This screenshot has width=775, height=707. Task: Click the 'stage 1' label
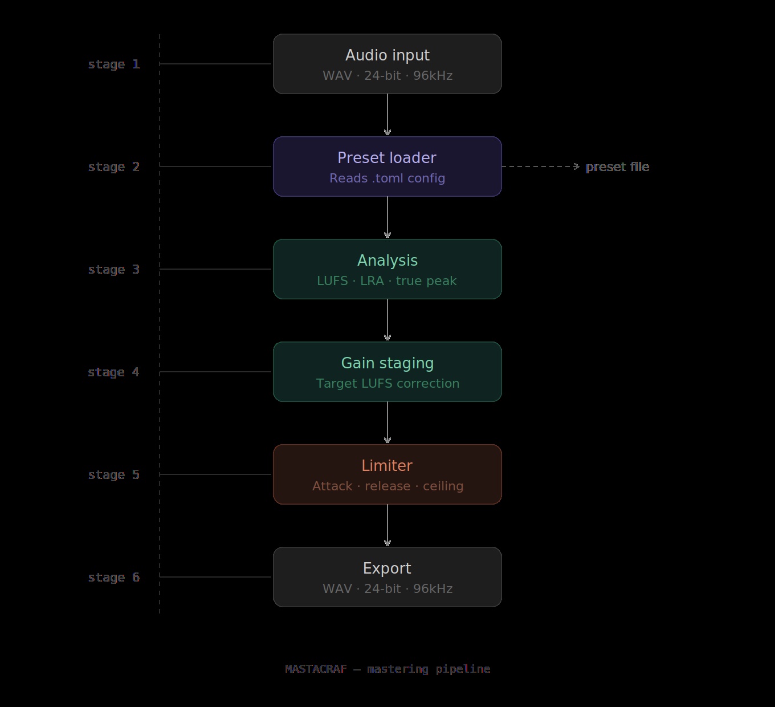coord(114,64)
